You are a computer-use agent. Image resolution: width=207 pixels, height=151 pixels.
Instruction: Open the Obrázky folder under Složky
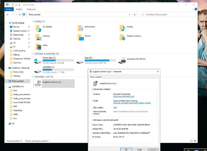[x=38, y=38]
